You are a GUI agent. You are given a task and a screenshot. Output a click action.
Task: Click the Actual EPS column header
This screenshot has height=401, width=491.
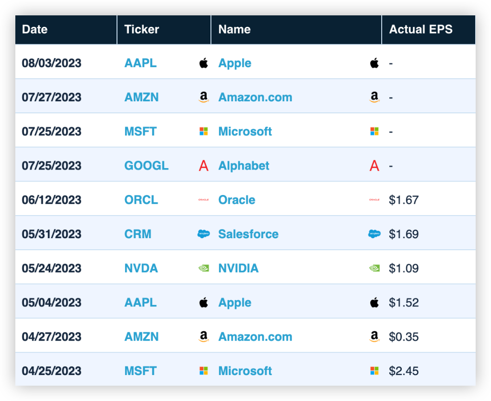pos(421,29)
